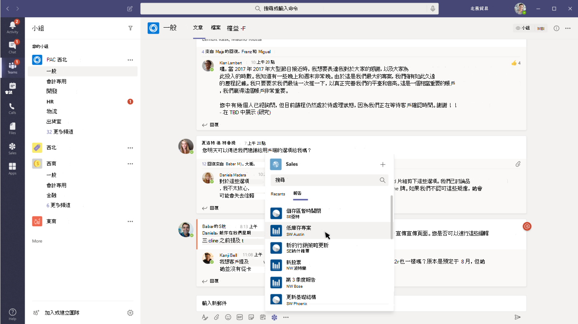Click the microphone icon in search bar
Image resolution: width=578 pixels, height=324 pixels.
coord(433,8)
